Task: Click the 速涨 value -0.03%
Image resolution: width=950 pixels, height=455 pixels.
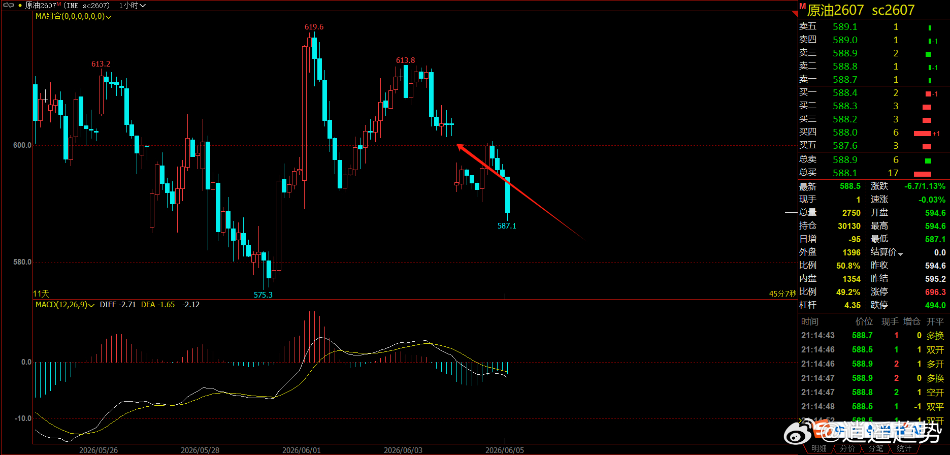Action: click(x=932, y=200)
